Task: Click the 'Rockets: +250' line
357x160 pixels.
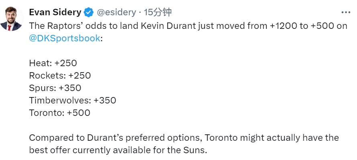Action: pos(60,75)
